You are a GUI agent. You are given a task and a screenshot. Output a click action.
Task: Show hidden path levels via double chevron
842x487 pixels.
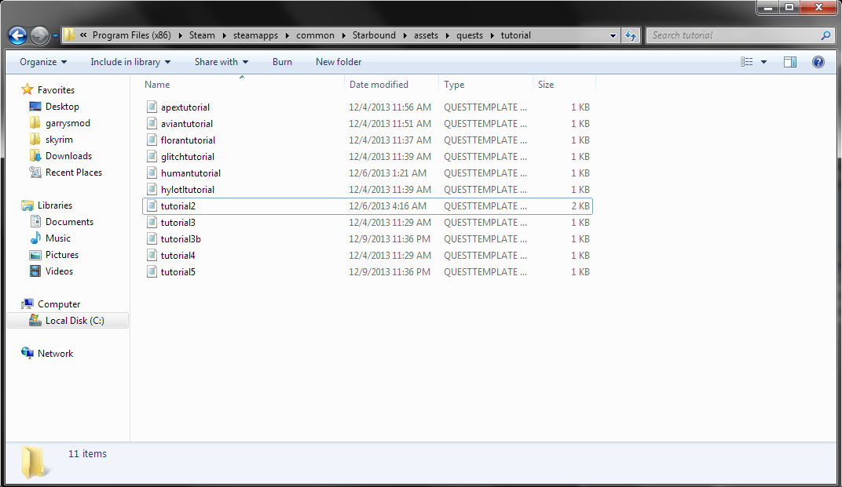pyautogui.click(x=83, y=35)
